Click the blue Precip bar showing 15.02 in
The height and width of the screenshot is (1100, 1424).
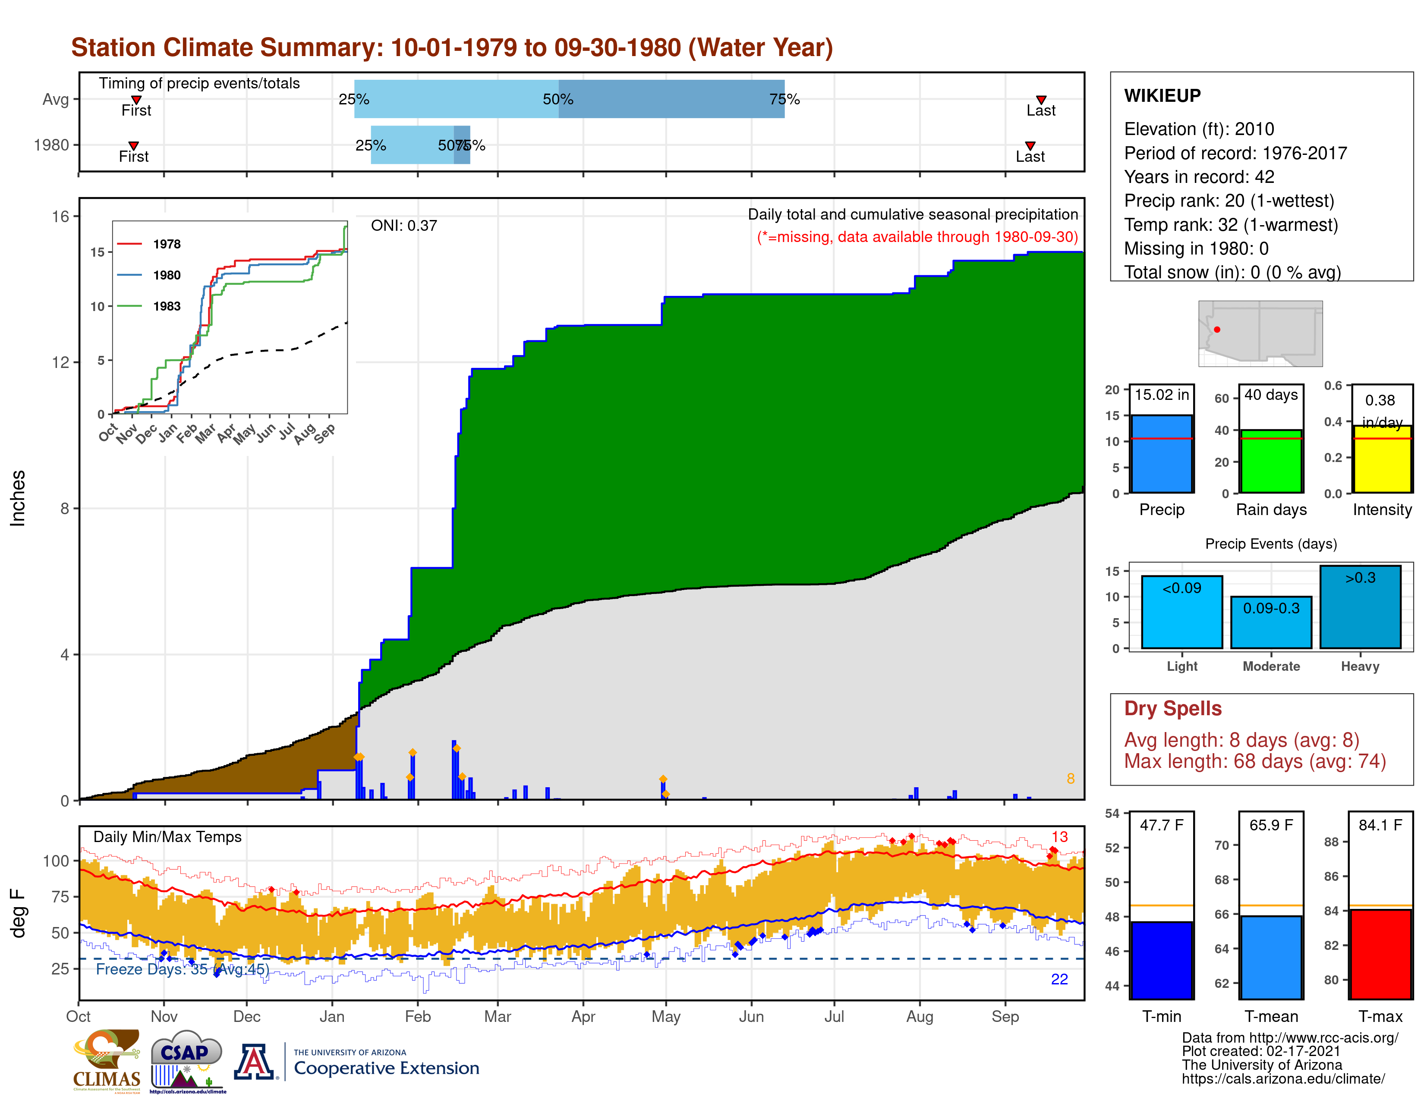(x=1161, y=453)
